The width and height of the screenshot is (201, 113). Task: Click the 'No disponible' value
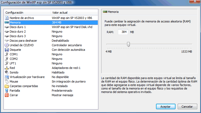tap(60, 77)
